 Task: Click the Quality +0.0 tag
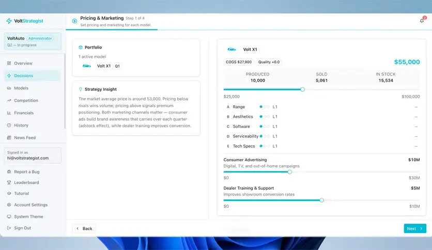click(x=269, y=62)
